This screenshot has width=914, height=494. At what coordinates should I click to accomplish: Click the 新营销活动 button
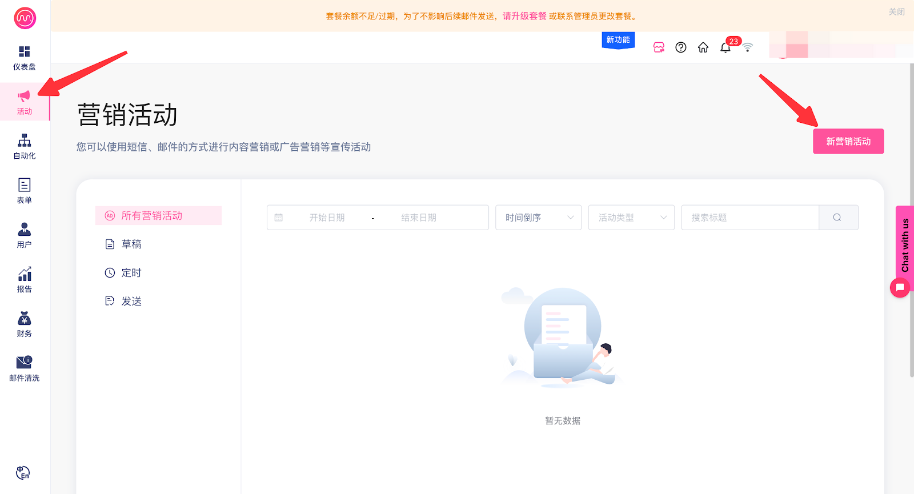848,142
